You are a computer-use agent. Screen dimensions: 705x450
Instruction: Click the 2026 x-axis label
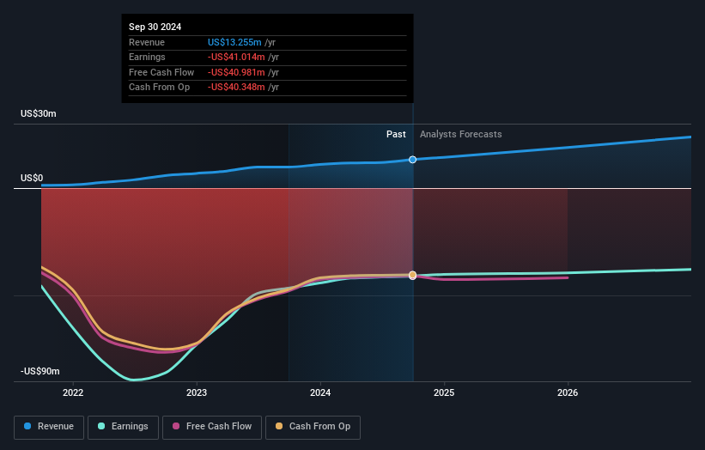pyautogui.click(x=568, y=393)
